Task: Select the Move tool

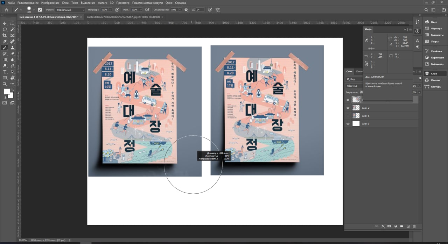Action: click(5, 23)
